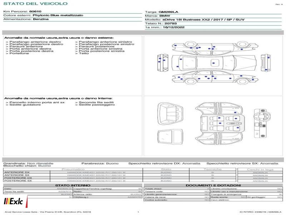Click the 'Kit gonfiaggio:' cell
286x215 pixels.
pyautogui.click(x=265, y=197)
